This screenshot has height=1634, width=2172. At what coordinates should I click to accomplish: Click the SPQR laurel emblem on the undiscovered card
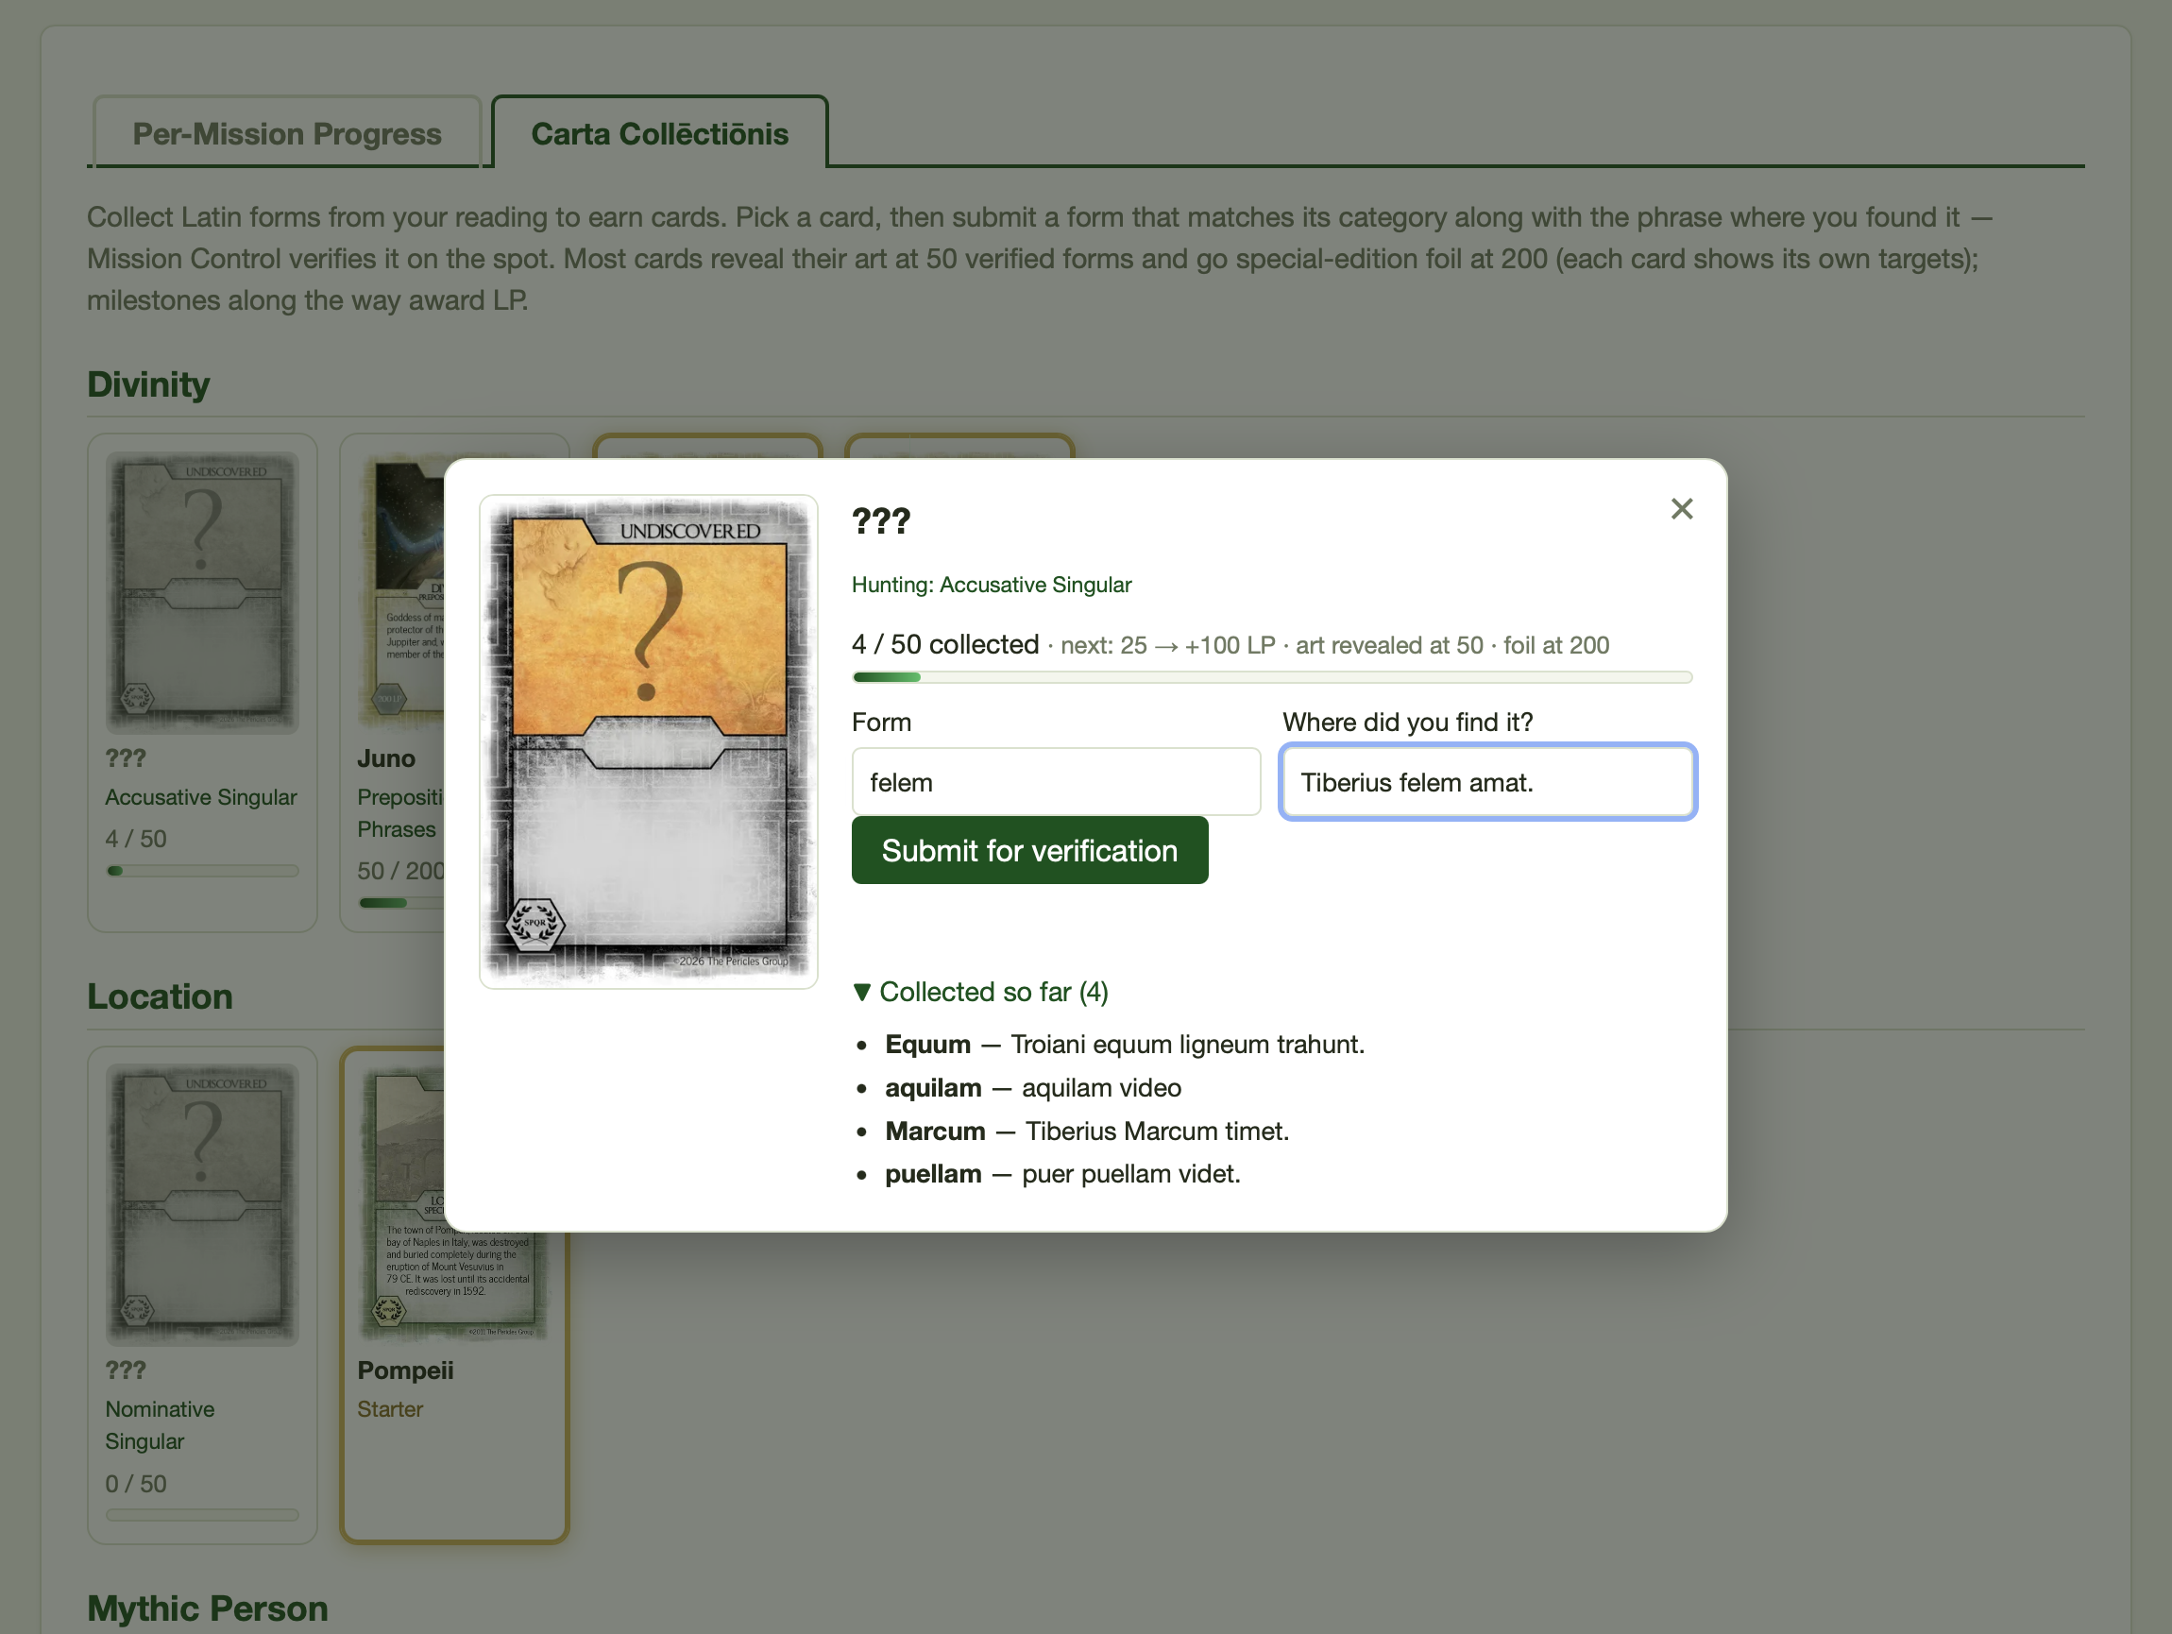pos(535,923)
